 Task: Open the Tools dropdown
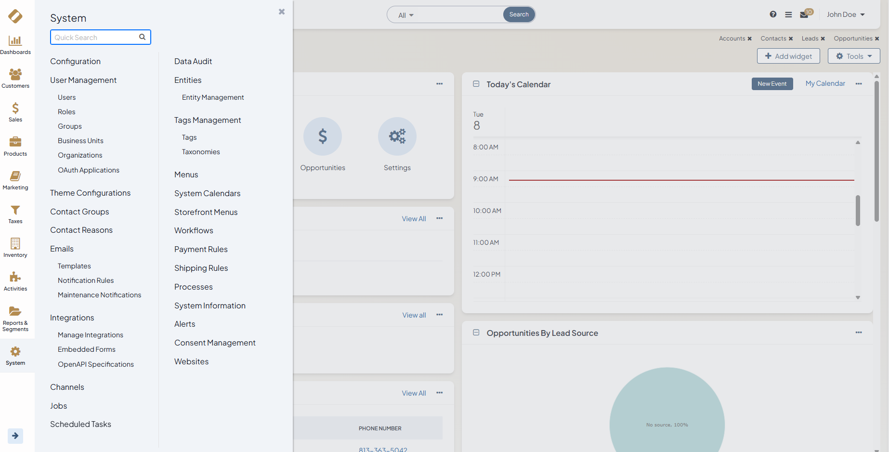point(854,56)
